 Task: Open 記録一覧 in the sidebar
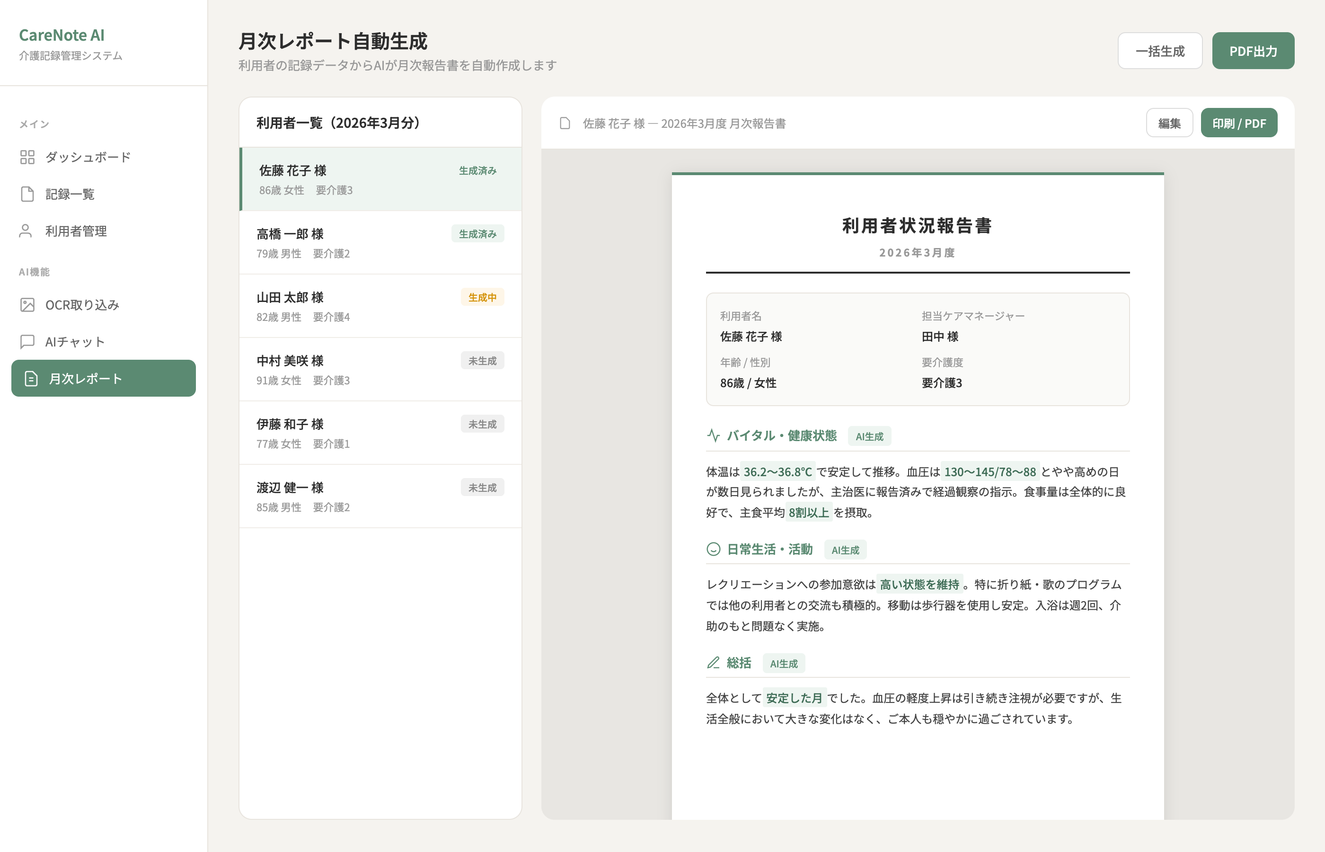point(104,194)
